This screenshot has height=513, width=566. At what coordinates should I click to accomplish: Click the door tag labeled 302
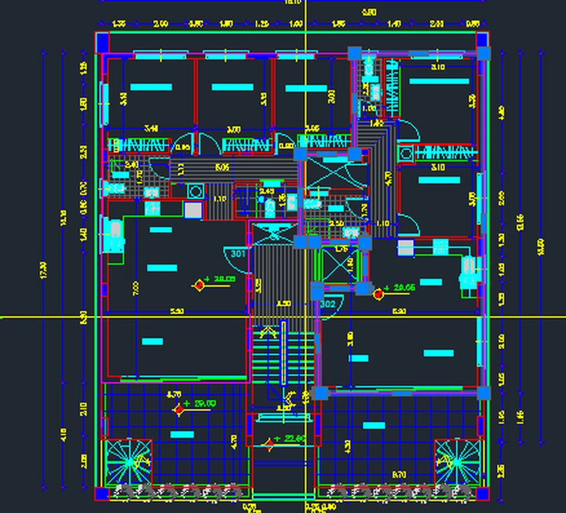click(327, 304)
